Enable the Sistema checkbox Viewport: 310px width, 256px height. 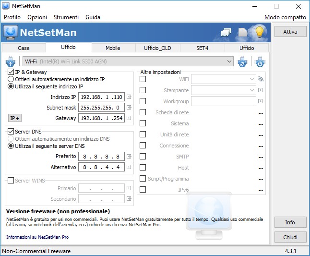(143, 123)
